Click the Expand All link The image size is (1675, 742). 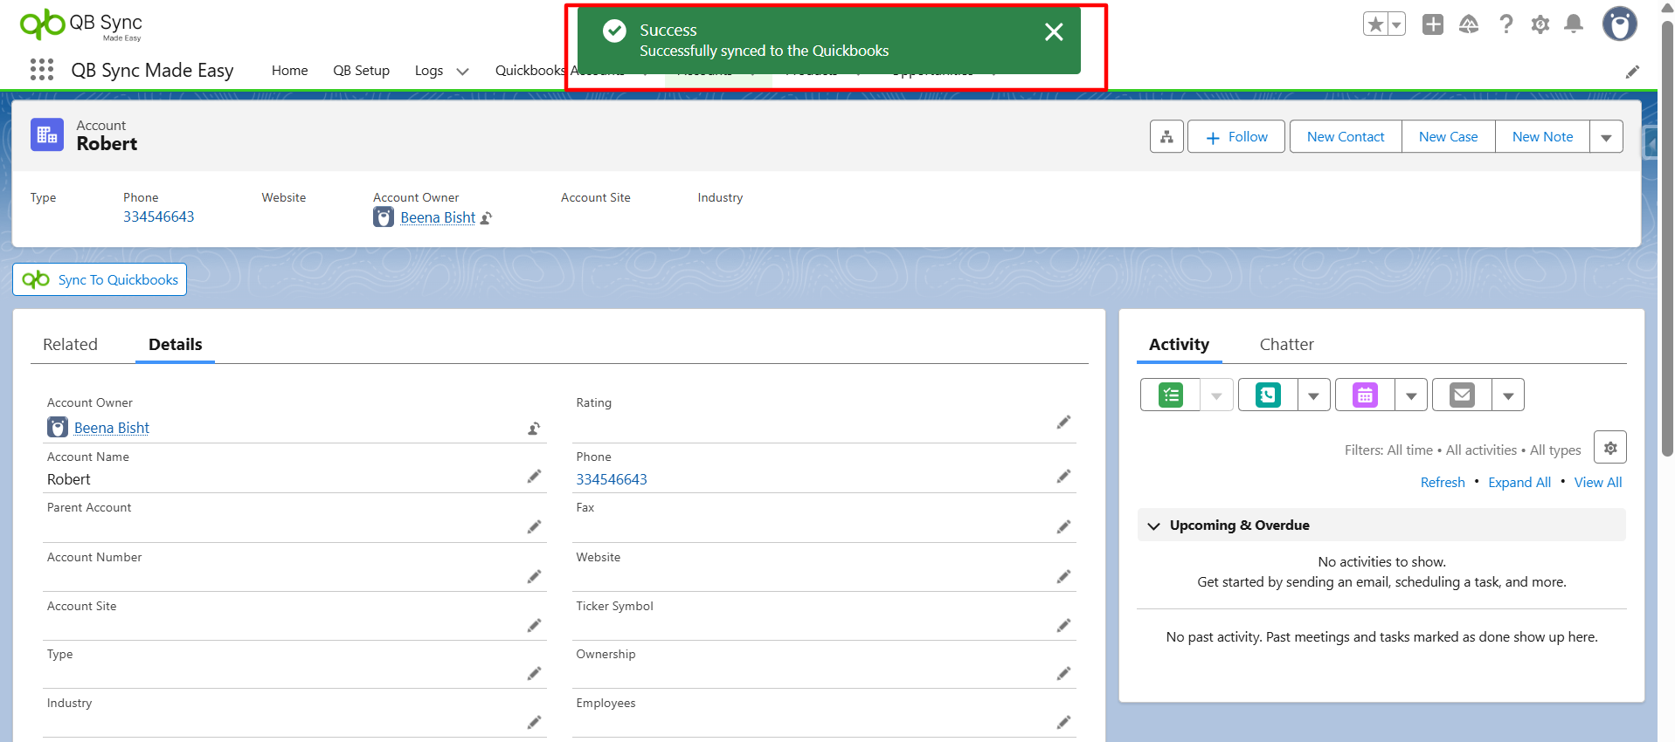1519,483
